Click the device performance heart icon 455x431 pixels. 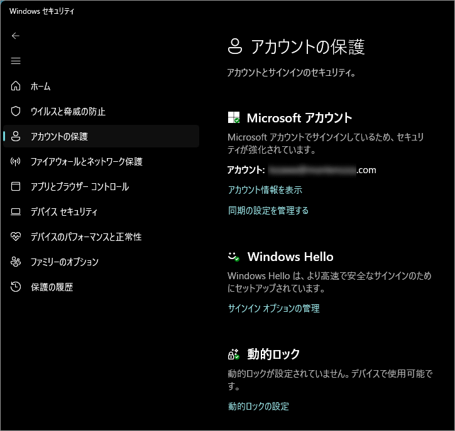click(x=16, y=237)
